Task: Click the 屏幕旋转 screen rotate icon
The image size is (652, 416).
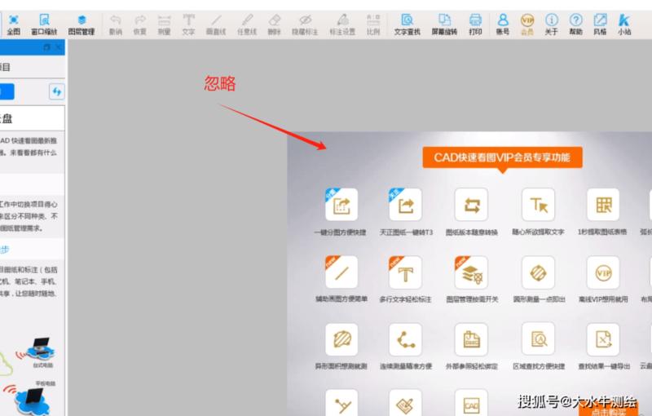Action: click(x=444, y=24)
